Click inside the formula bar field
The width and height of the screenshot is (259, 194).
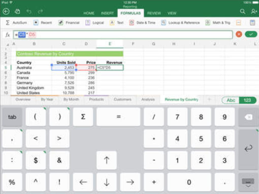(123, 35)
